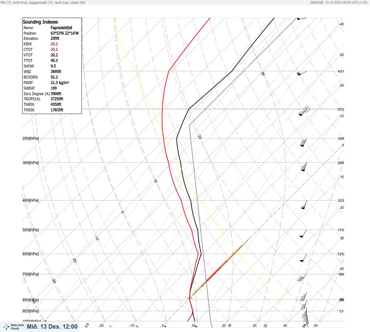Image resolution: width=370 pixels, height=332 pixels.
Task: Click the position value 63°53'N 22°16'W
Action: click(x=65, y=33)
